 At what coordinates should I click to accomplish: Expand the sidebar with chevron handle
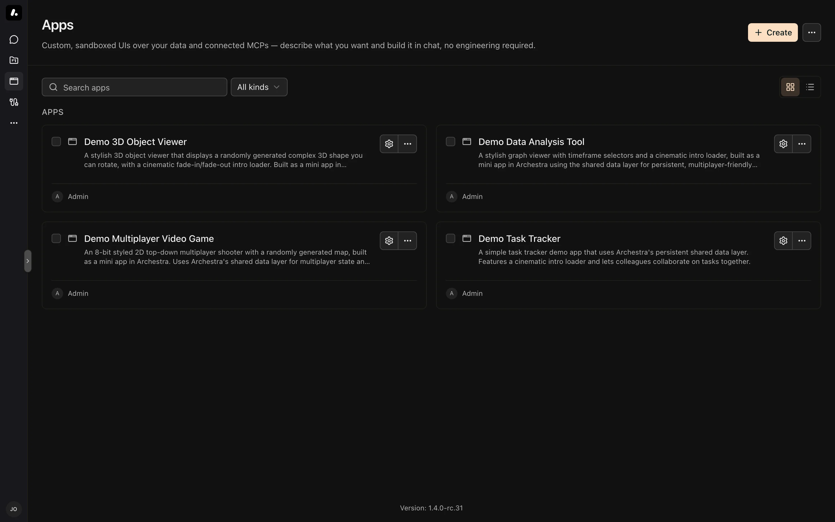pos(28,261)
